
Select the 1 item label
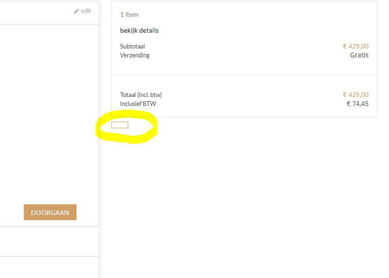click(x=129, y=14)
